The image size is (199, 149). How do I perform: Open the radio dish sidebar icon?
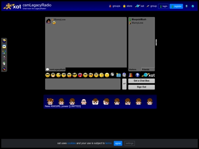pyautogui.click(x=4, y=41)
